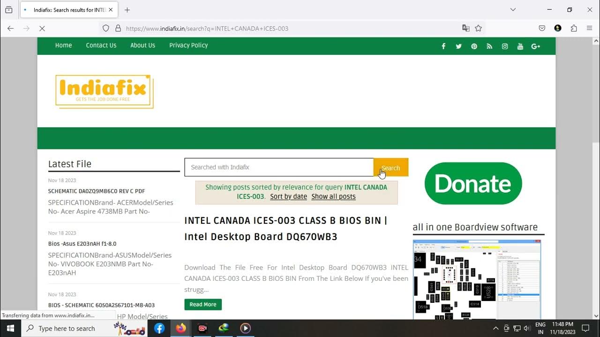Viewport: 600px width, 337px height.
Task: Bookmark this page with star icon
Action: (x=478, y=28)
